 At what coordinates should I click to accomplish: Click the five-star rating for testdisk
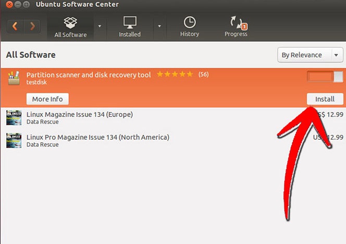pos(175,74)
